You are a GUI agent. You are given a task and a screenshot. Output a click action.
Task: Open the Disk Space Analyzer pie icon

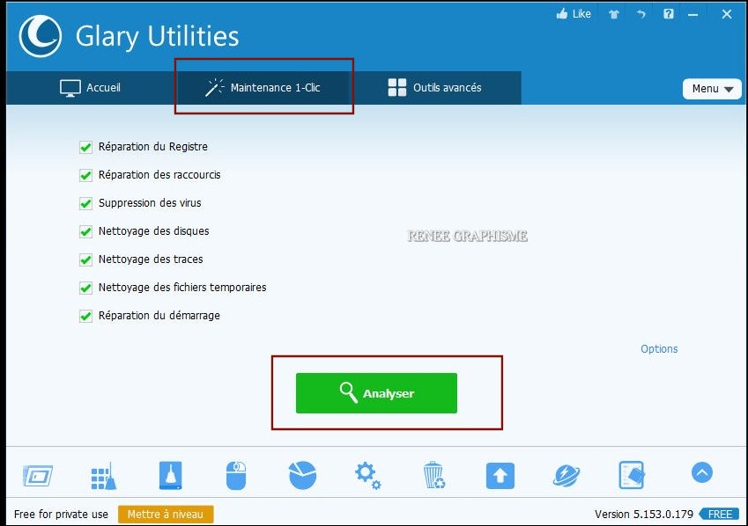click(x=302, y=475)
